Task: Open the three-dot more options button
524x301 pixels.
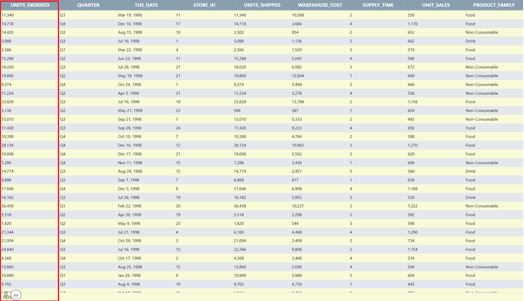Action: [16, 295]
